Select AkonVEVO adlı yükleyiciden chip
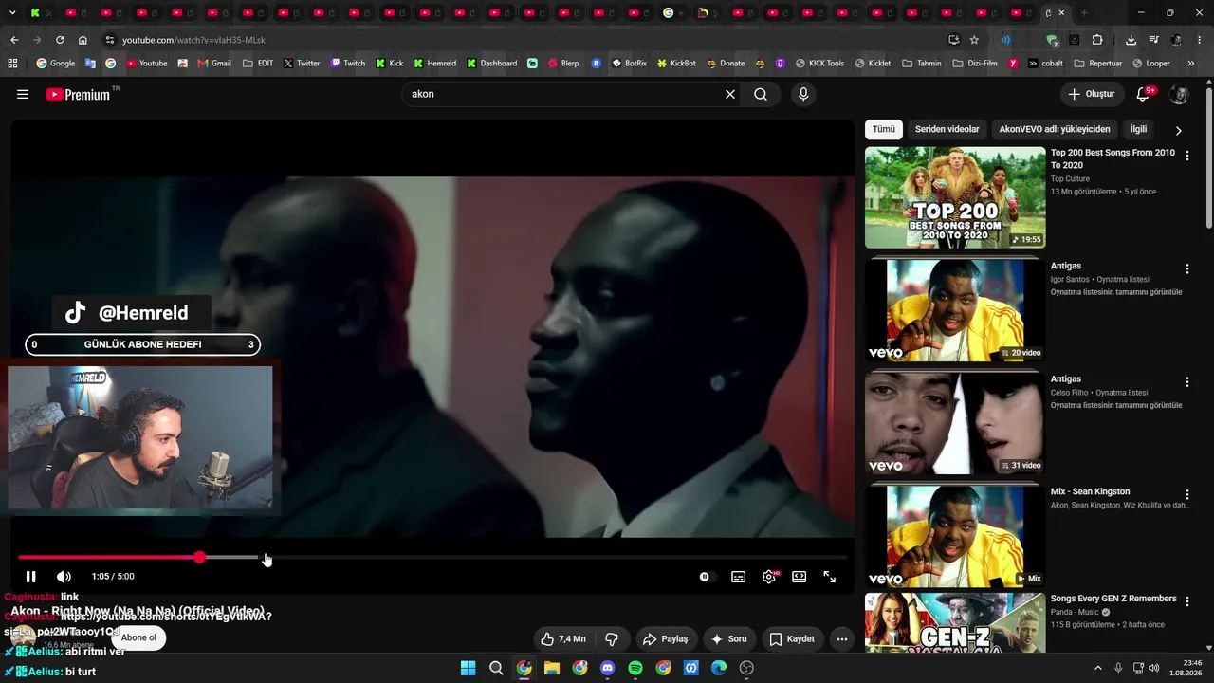 [x=1054, y=129]
